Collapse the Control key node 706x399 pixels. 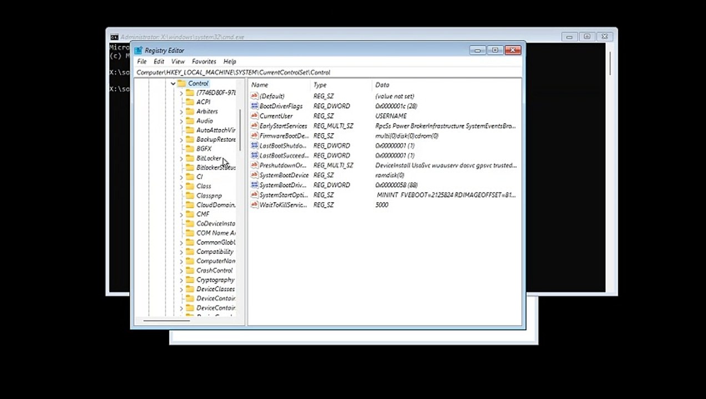[x=173, y=84]
